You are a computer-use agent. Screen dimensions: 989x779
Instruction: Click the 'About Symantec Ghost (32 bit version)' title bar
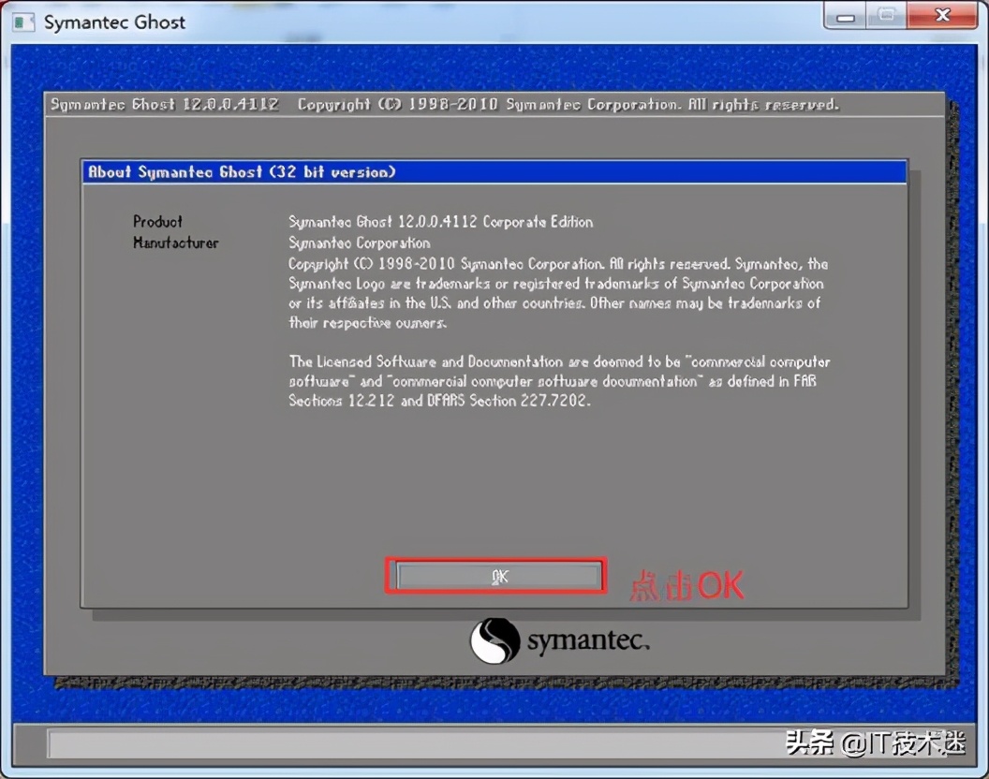pos(494,171)
